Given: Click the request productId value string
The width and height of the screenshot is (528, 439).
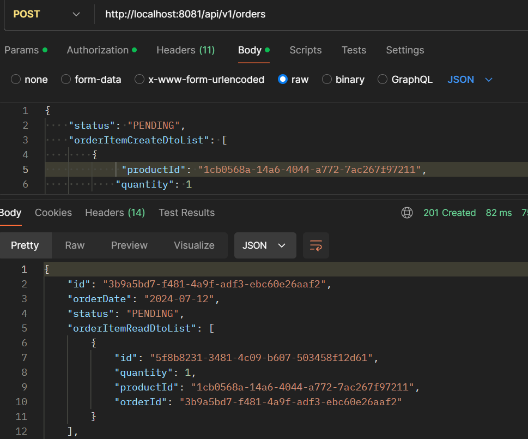Looking at the screenshot, I should pos(309,170).
